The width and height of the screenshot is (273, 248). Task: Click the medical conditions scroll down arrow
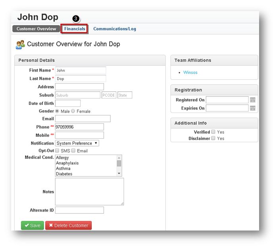119,173
